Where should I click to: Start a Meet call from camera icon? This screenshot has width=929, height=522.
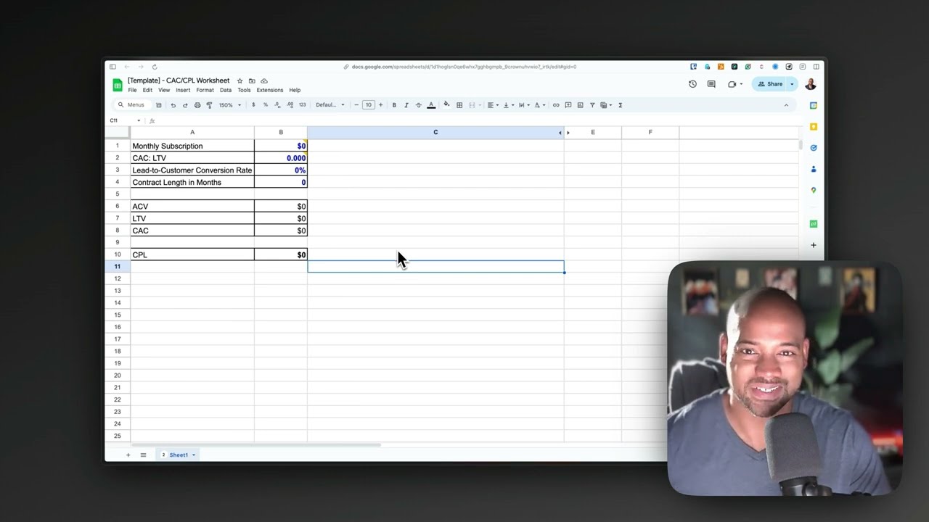coord(732,84)
